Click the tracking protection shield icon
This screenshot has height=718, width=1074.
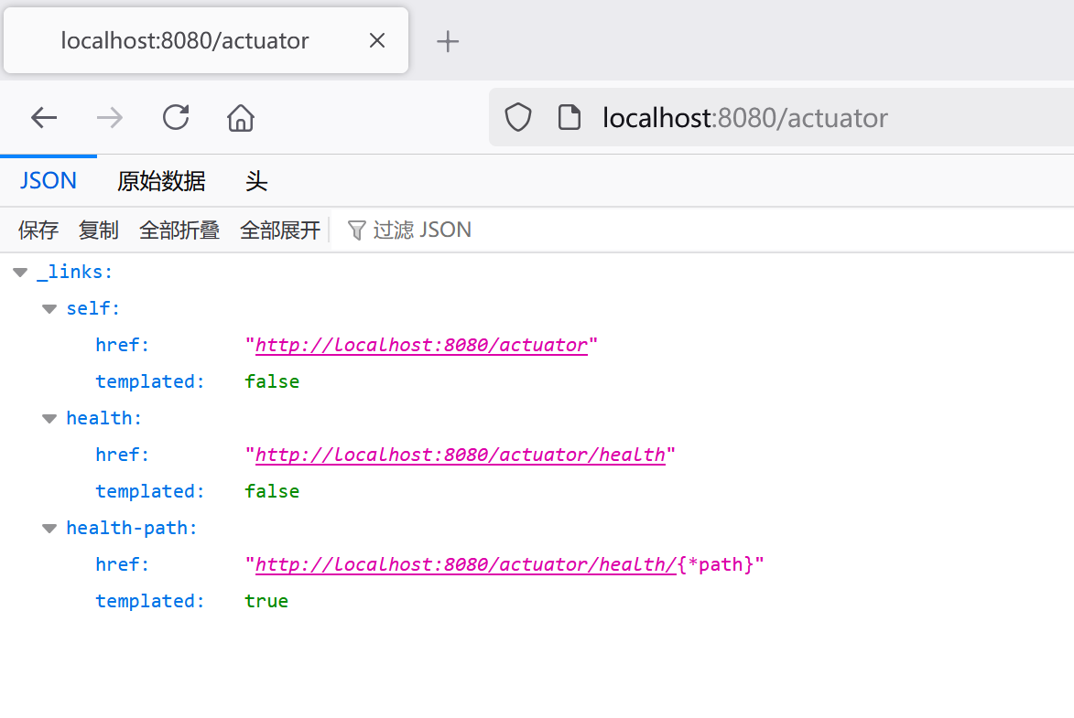[517, 117]
